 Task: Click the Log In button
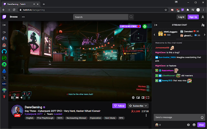click(181, 17)
